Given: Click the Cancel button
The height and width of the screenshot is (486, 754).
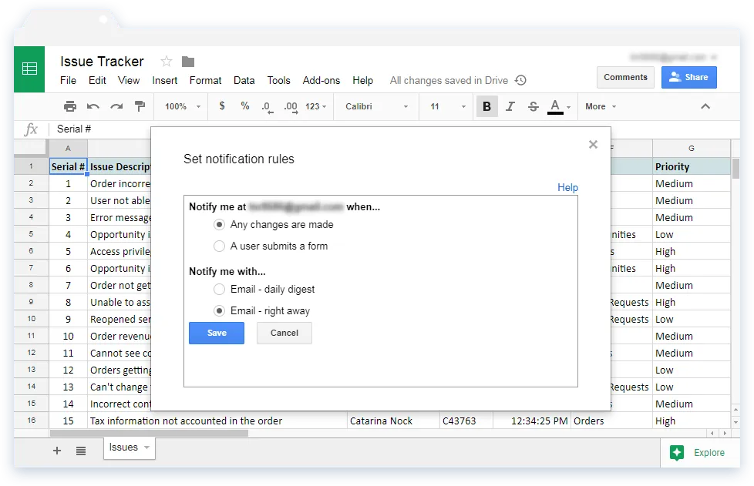Looking at the screenshot, I should tap(284, 333).
